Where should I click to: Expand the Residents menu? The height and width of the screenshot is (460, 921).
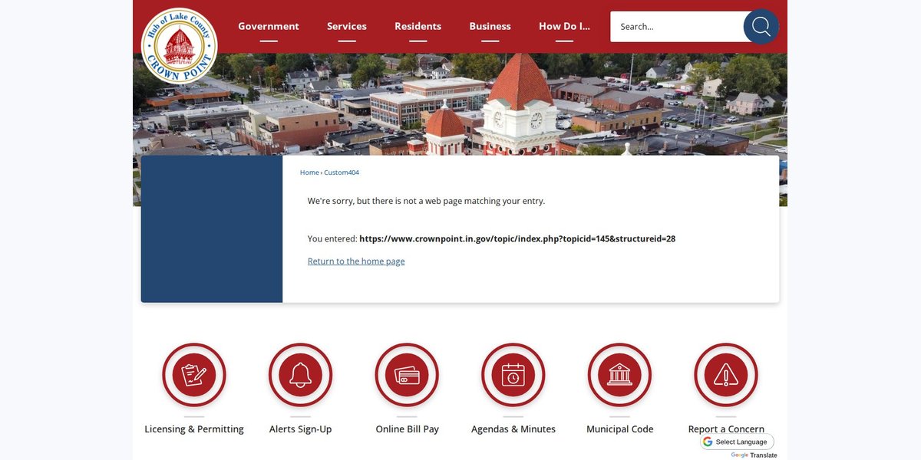pos(418,26)
